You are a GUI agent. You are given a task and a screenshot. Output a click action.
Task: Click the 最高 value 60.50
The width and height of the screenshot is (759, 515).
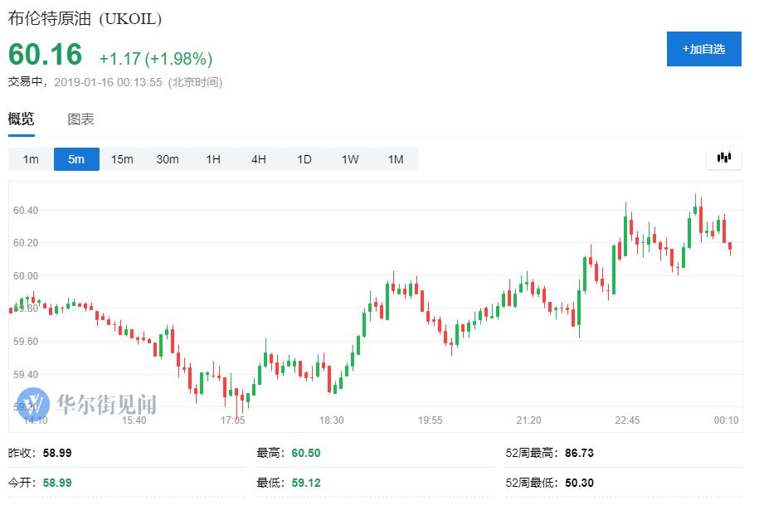tap(305, 453)
